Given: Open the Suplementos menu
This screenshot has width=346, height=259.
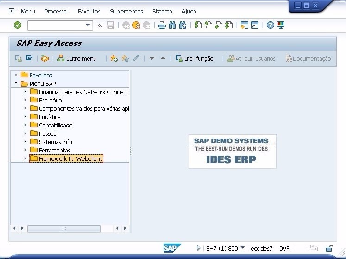Looking at the screenshot, I should coord(126,11).
